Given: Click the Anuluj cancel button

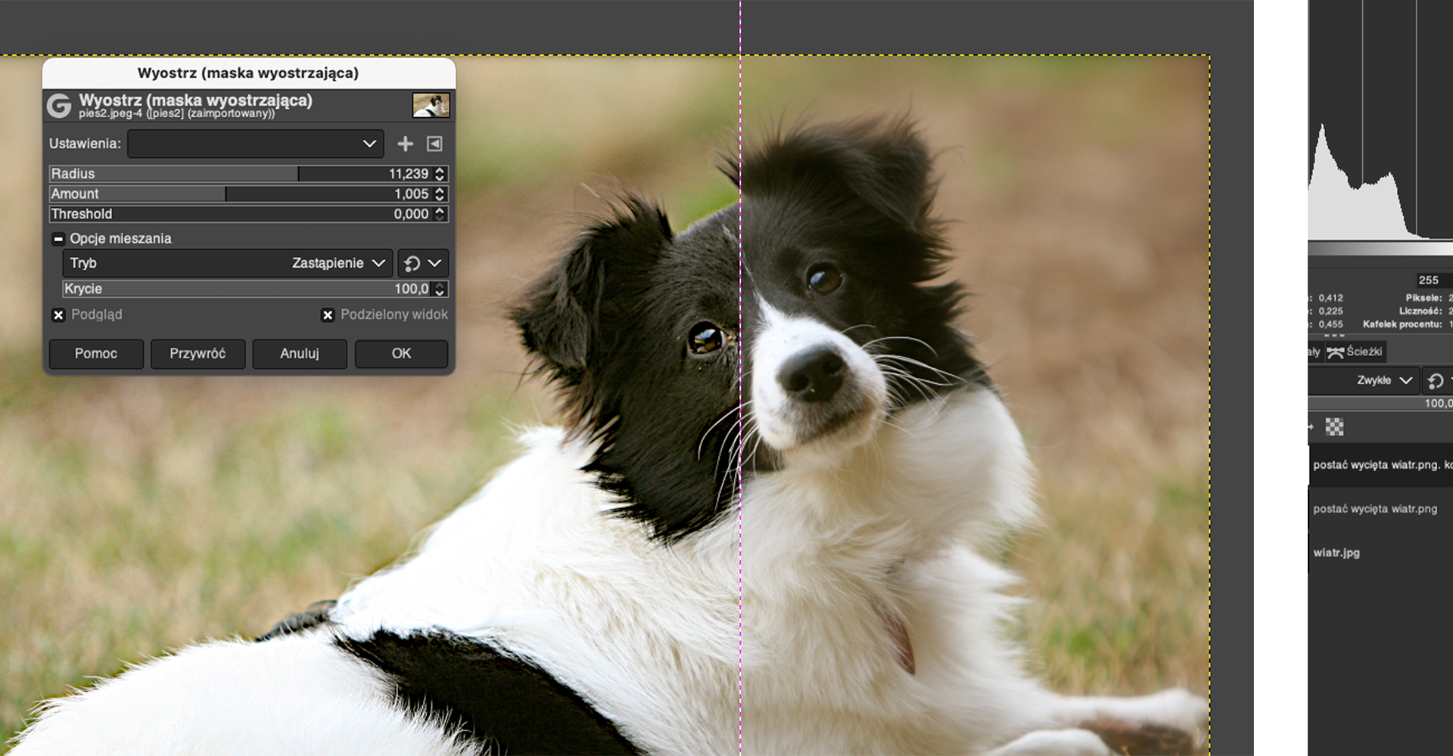Looking at the screenshot, I should click(300, 354).
